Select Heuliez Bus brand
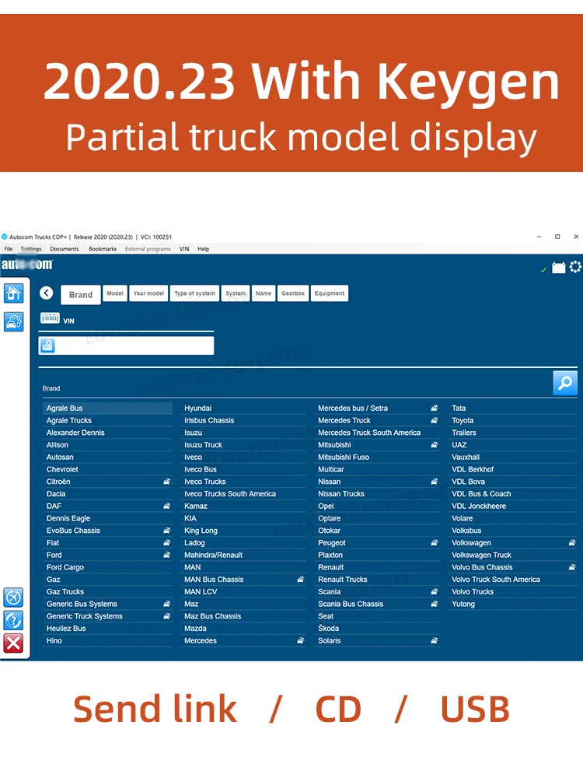The width and height of the screenshot is (583, 778). click(x=107, y=628)
